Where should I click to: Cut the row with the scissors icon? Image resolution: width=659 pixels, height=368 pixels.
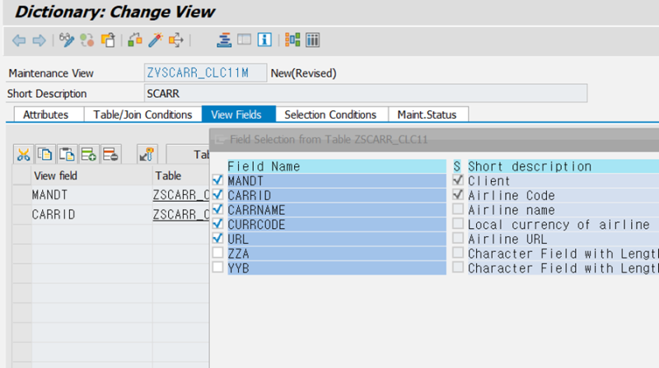24,154
